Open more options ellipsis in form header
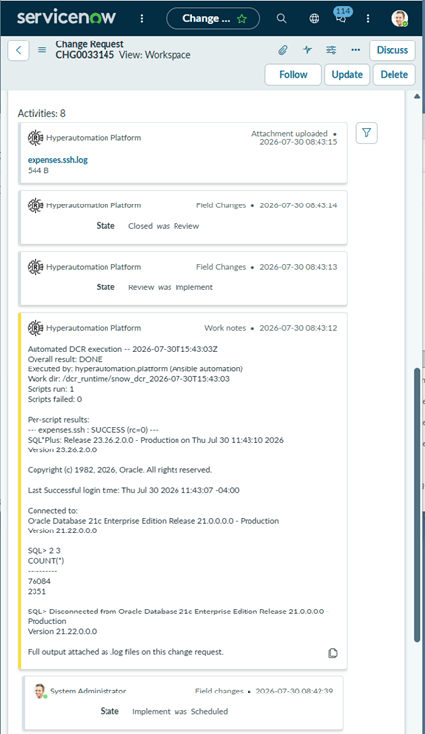This screenshot has width=425, height=734. pyautogui.click(x=355, y=50)
